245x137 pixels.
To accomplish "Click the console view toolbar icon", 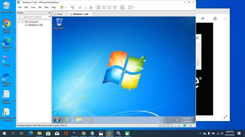I will click(122, 7).
